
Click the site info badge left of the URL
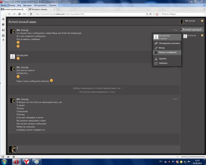pos(31,14)
